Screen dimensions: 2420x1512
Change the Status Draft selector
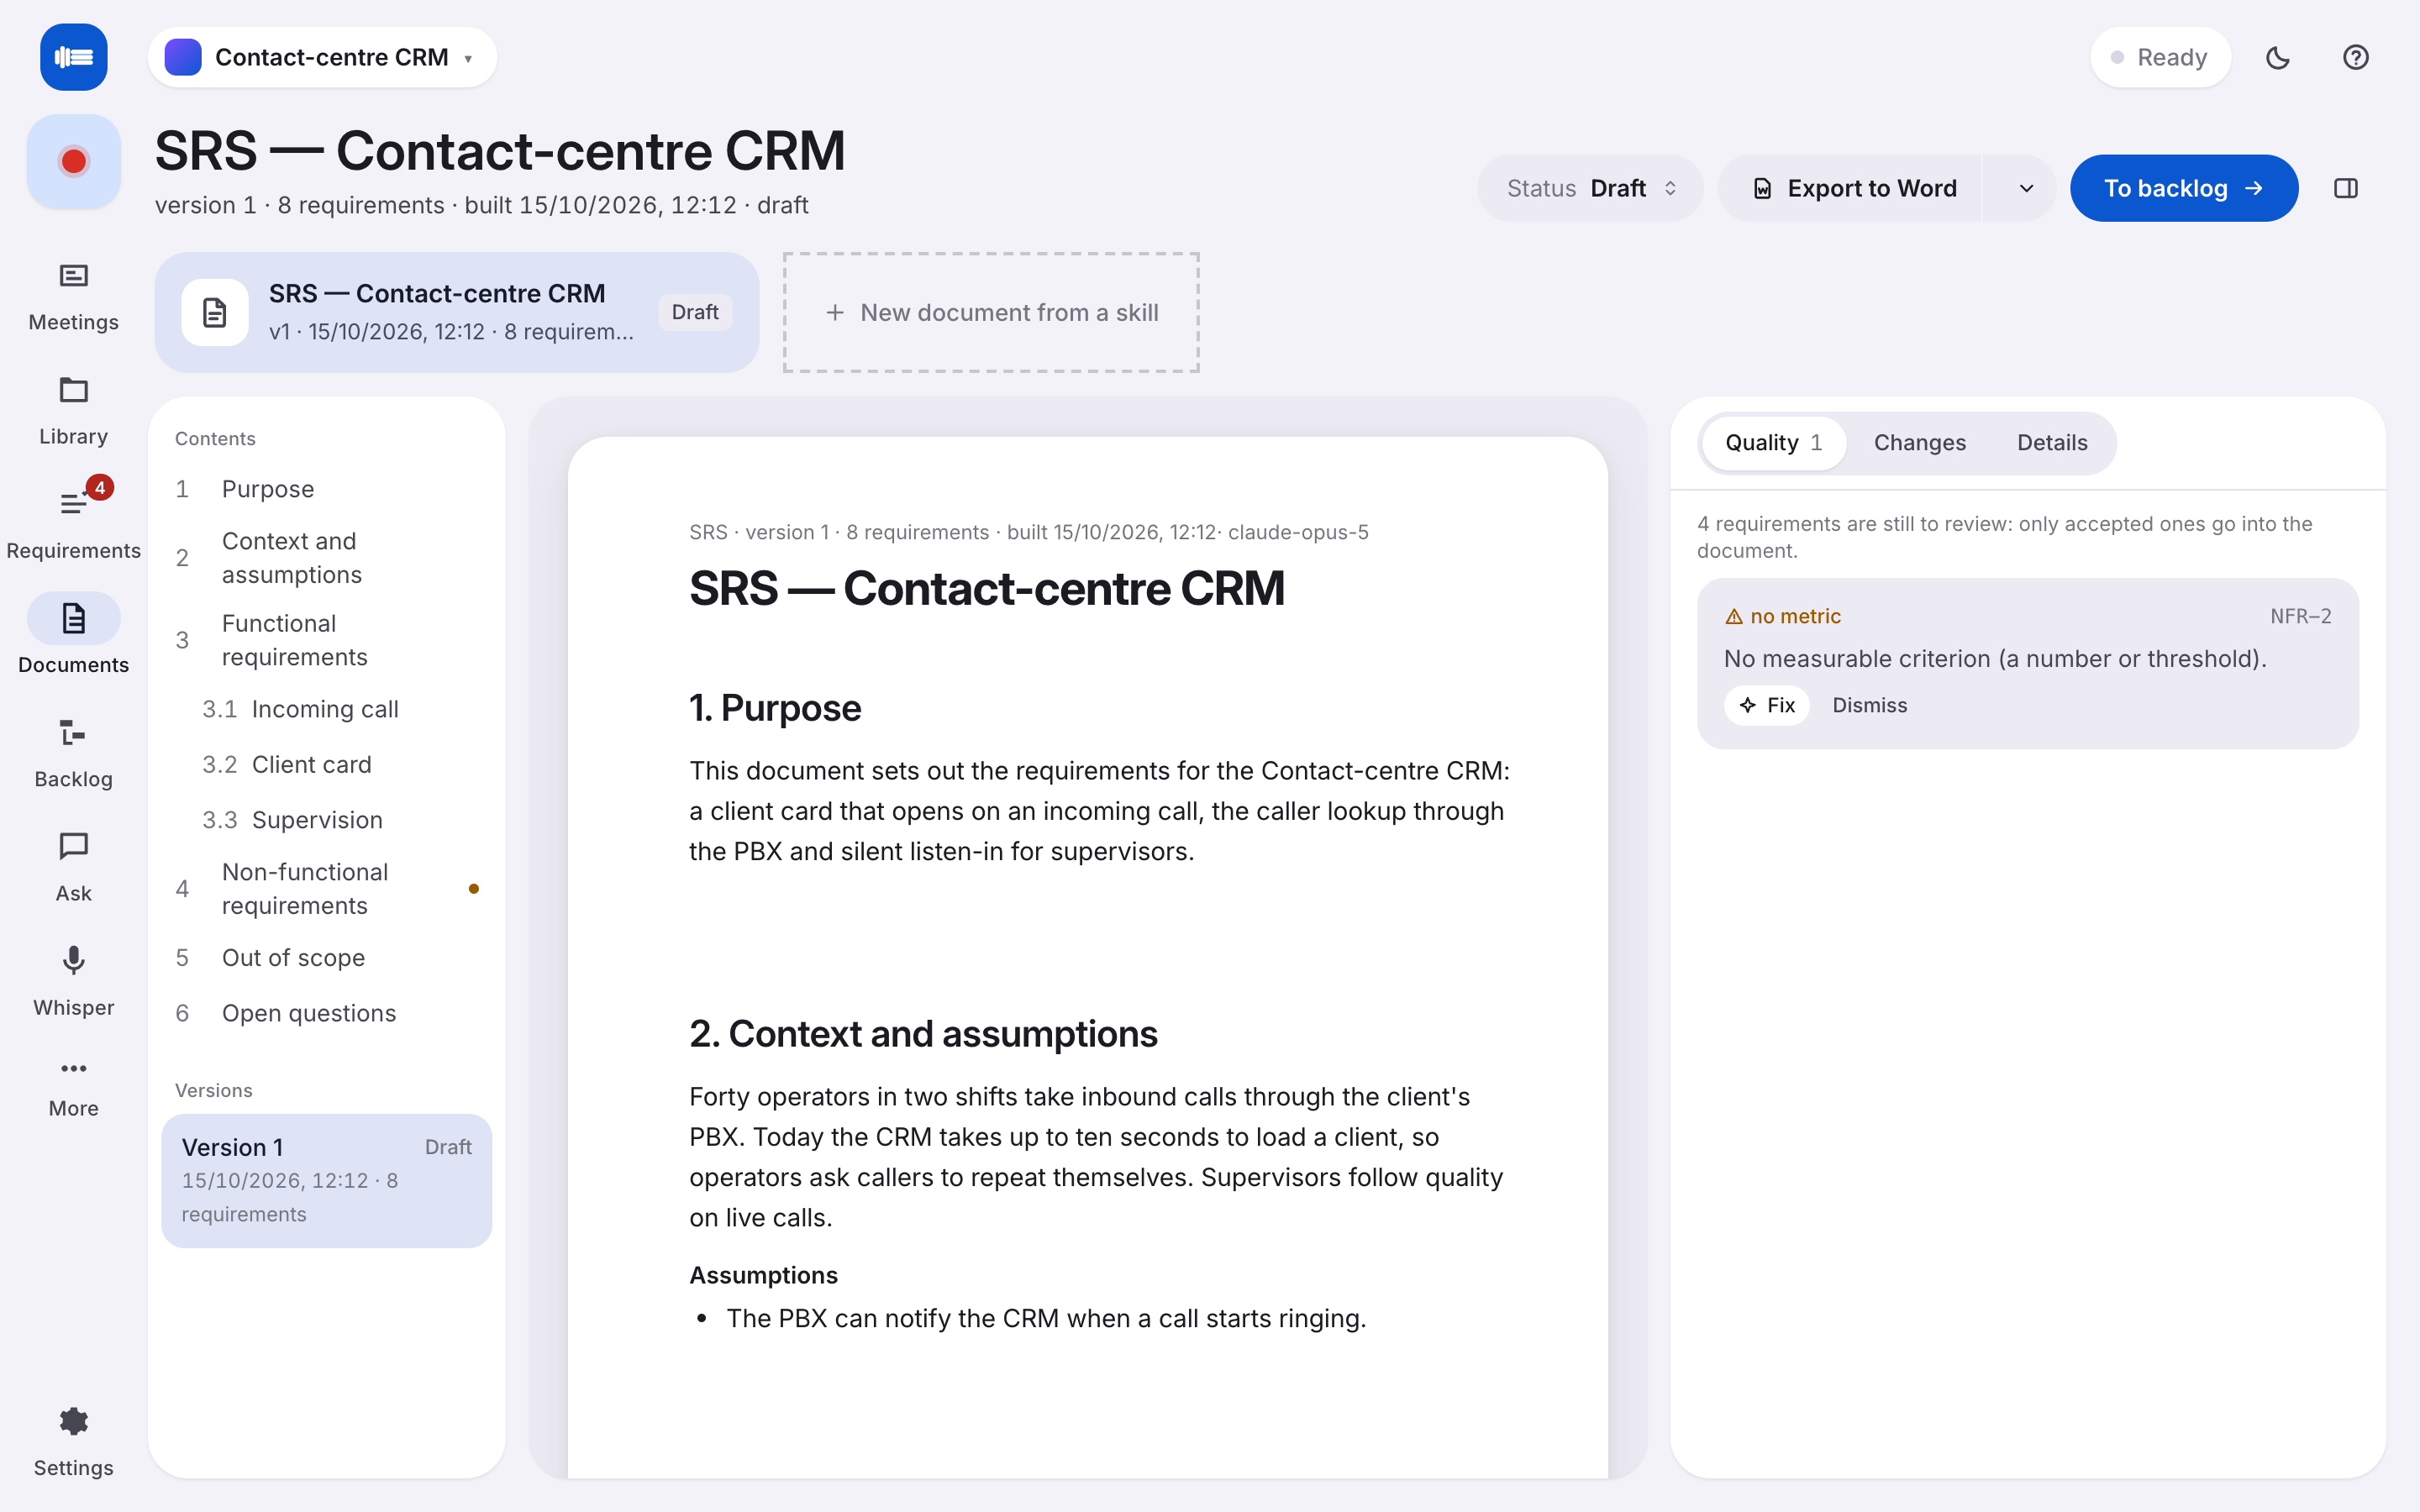(x=1590, y=188)
